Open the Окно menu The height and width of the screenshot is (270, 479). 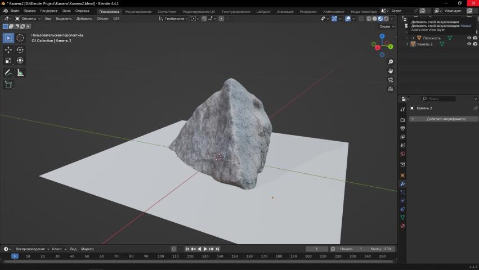point(66,11)
